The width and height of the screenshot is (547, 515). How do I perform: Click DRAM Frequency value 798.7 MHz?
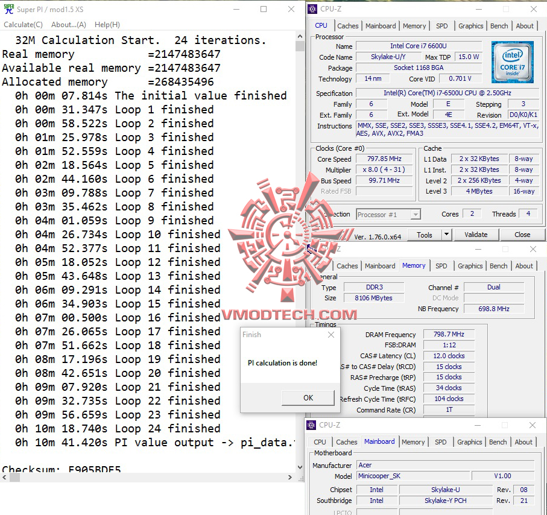click(449, 334)
